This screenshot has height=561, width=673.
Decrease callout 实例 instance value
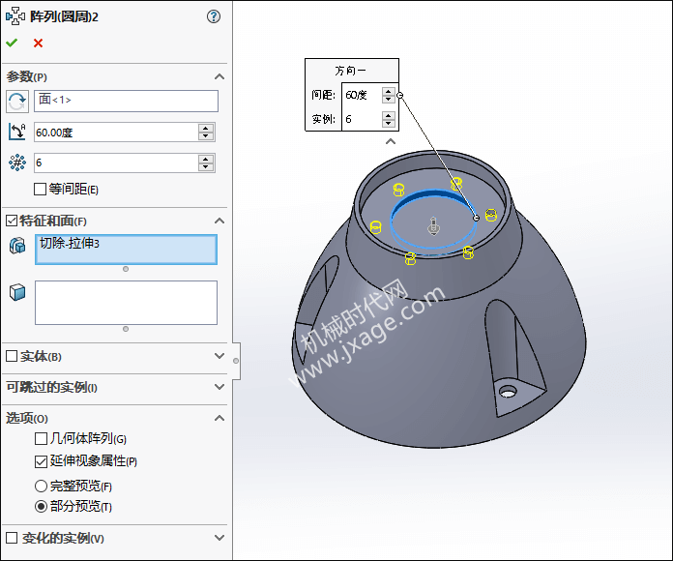389,123
